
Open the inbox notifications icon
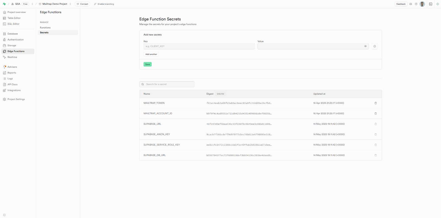click(x=411, y=4)
